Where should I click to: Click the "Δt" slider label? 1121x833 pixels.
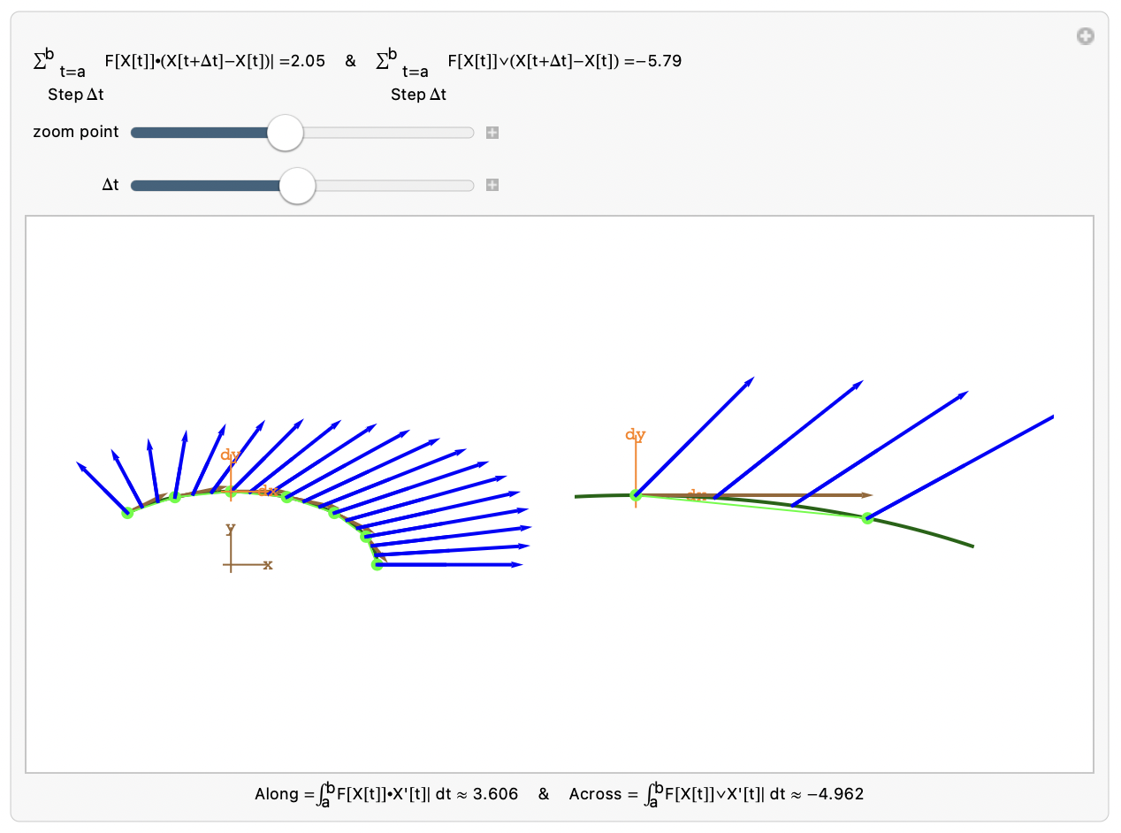click(x=111, y=186)
